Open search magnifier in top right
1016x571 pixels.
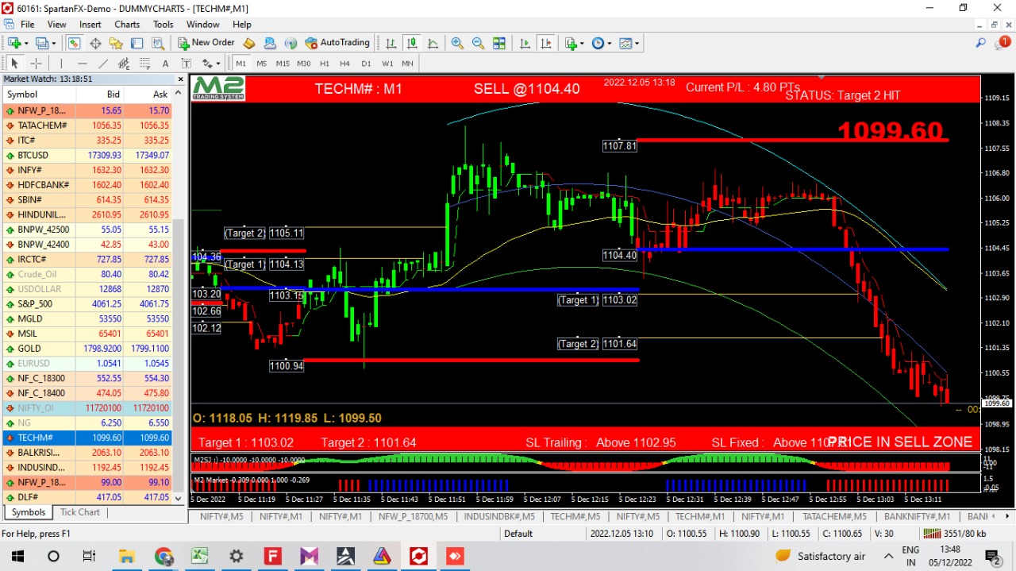(981, 43)
